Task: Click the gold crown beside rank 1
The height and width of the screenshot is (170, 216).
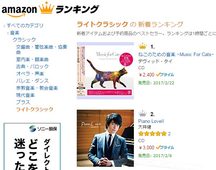Action: click(142, 46)
